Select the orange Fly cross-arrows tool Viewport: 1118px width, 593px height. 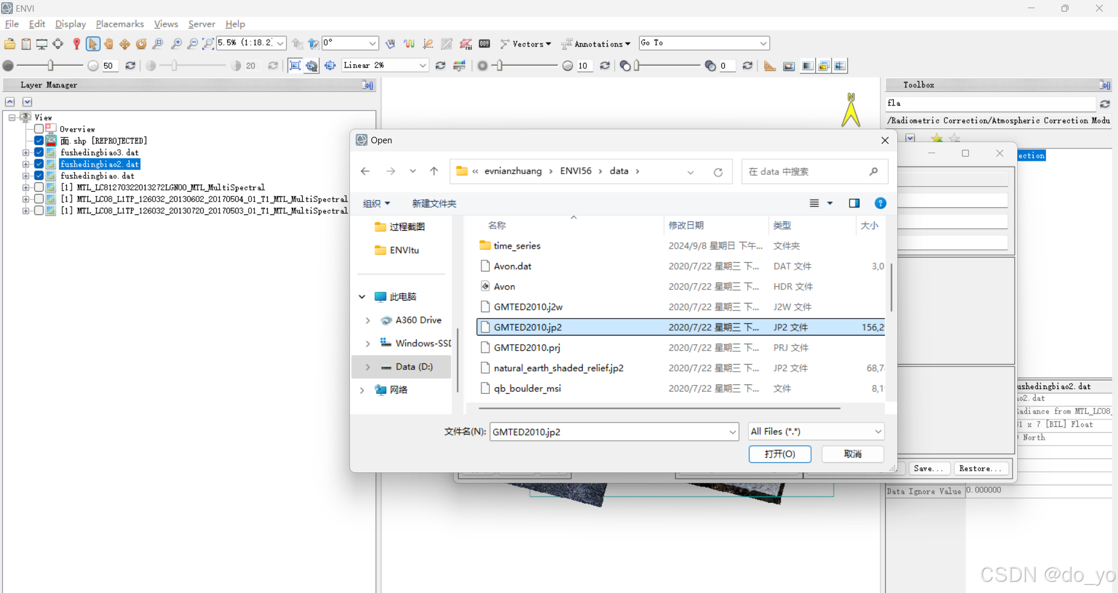pos(125,44)
